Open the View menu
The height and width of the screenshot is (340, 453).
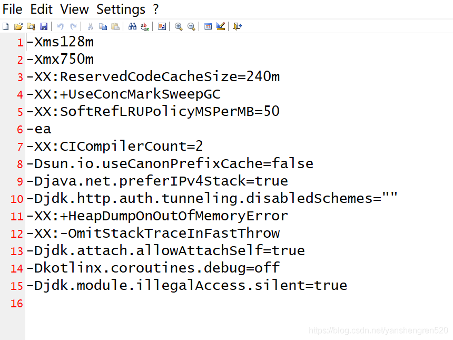tap(74, 9)
